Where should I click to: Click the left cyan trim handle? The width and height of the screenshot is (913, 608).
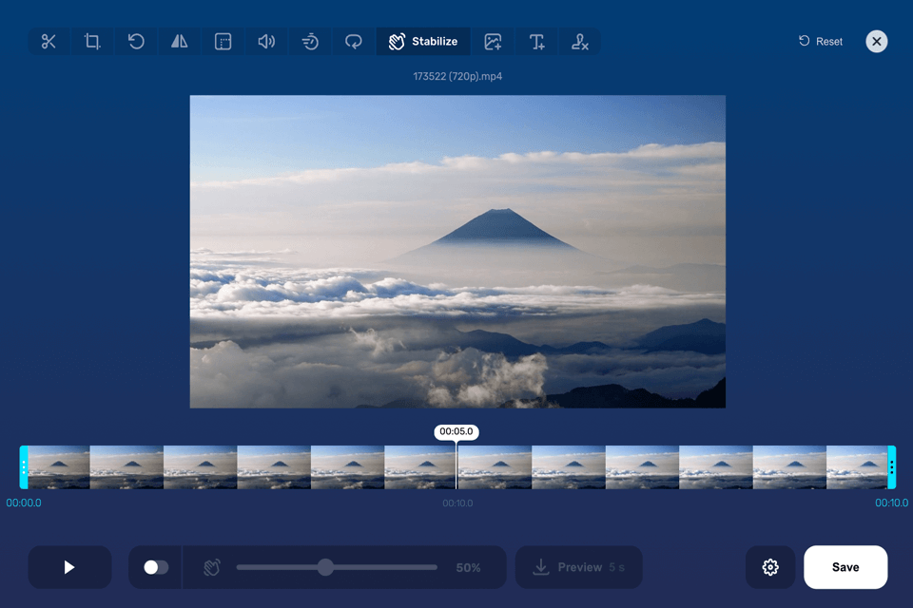tap(23, 467)
